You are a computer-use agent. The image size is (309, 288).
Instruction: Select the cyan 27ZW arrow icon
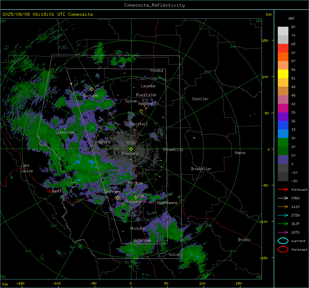[x=283, y=215]
